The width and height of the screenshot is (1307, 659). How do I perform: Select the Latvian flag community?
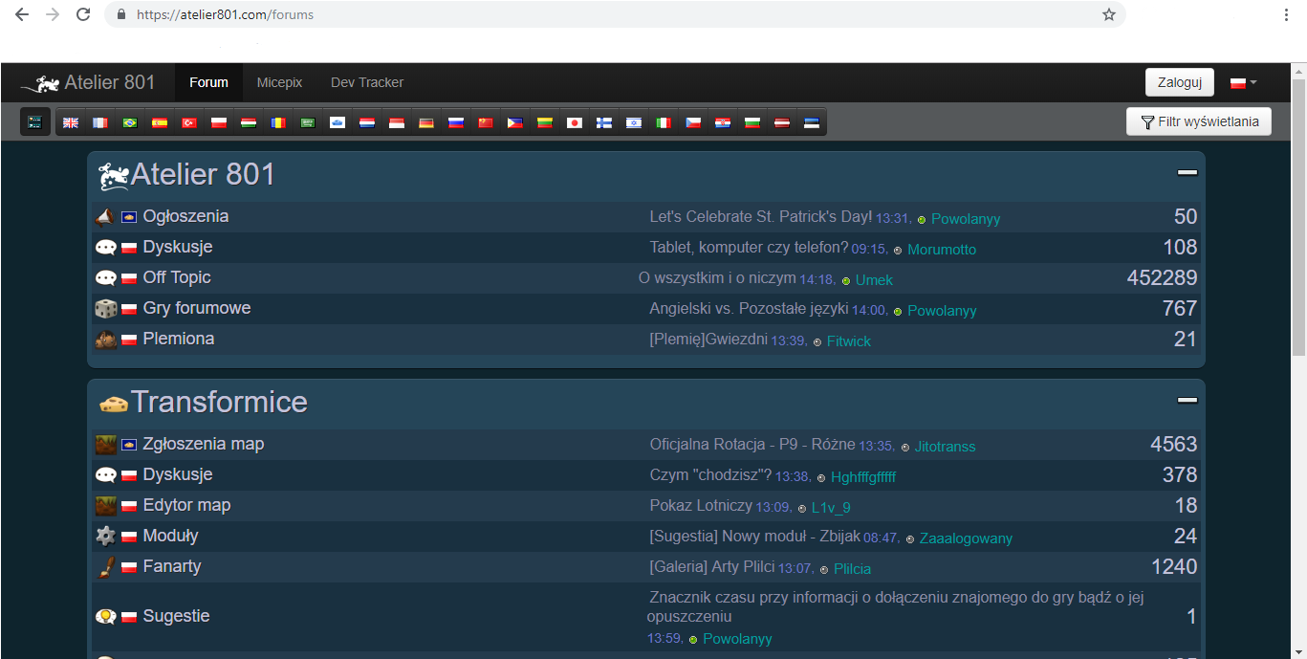click(782, 122)
